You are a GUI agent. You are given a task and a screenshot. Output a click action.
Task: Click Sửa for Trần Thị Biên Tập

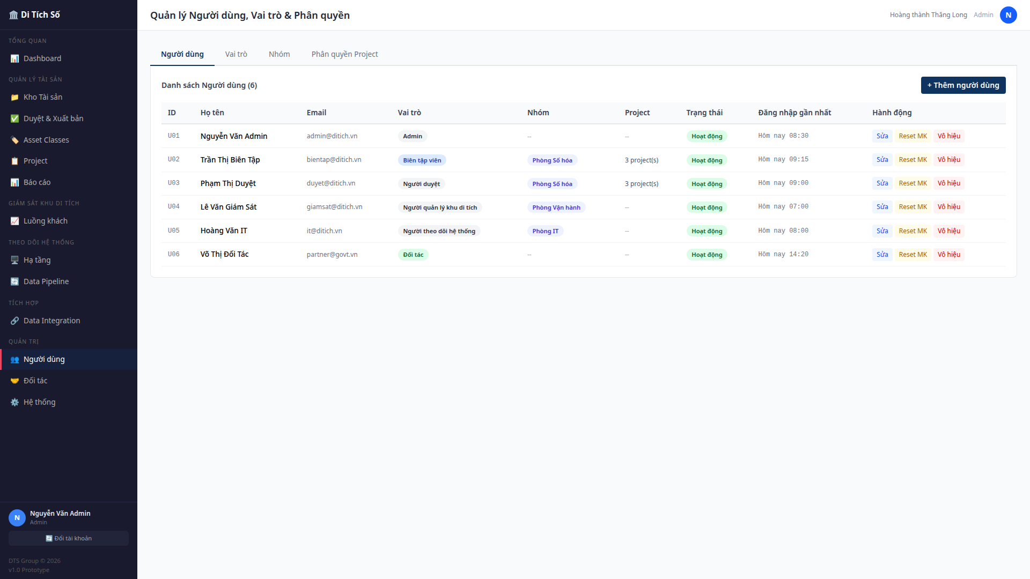point(882,160)
